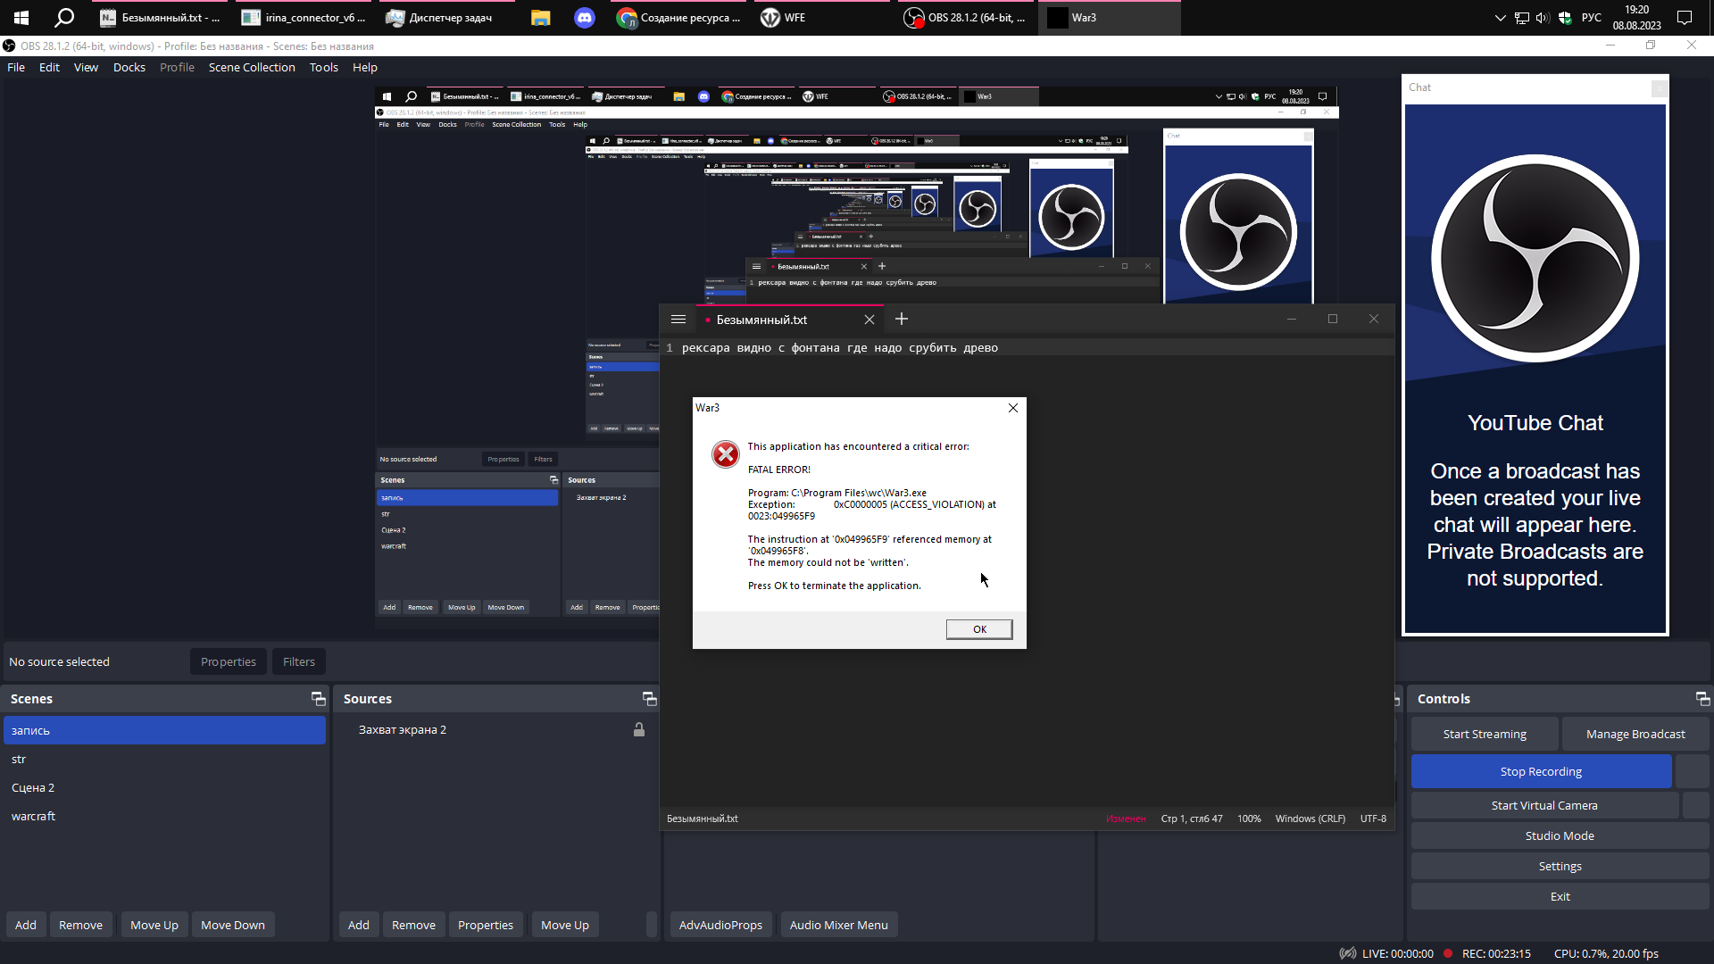1714x964 pixels.
Task: Open the volume tray icon
Action: pos(1543,18)
